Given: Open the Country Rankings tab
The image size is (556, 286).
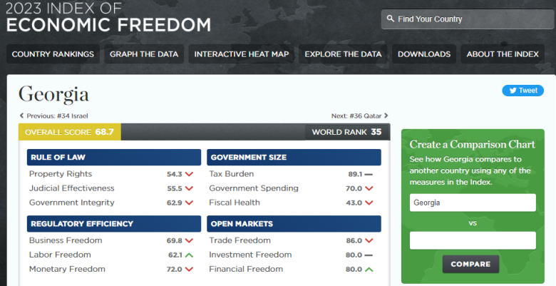Looking at the screenshot, I should click(x=53, y=54).
